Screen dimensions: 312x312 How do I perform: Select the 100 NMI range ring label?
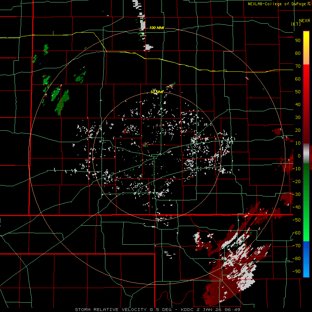click(157, 28)
